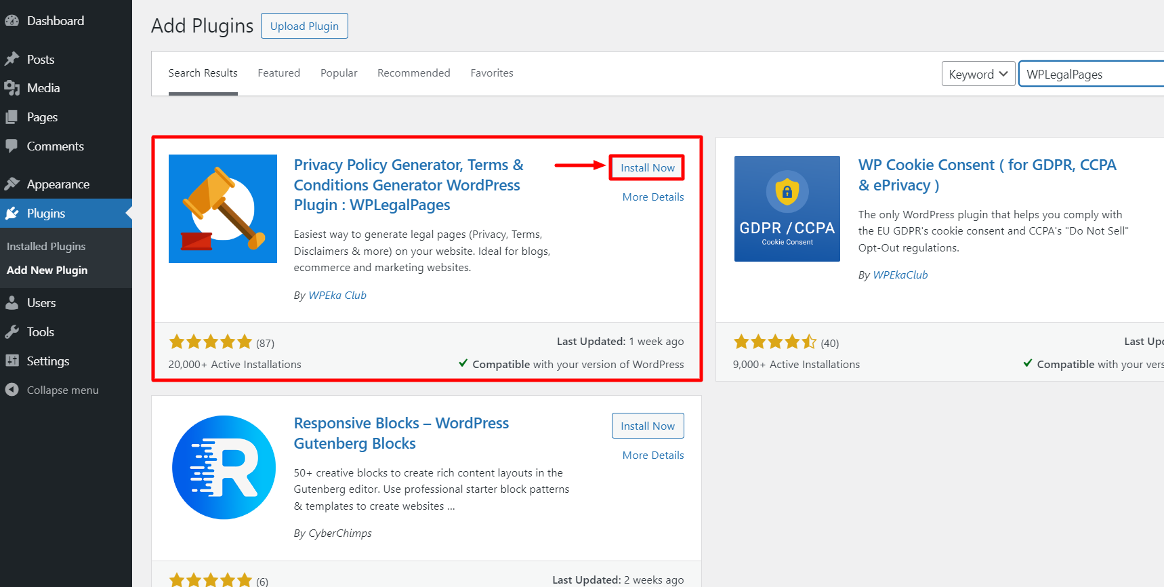Viewport: 1164px width, 587px height.
Task: Open the Plugins menu label
Action: 46,214
